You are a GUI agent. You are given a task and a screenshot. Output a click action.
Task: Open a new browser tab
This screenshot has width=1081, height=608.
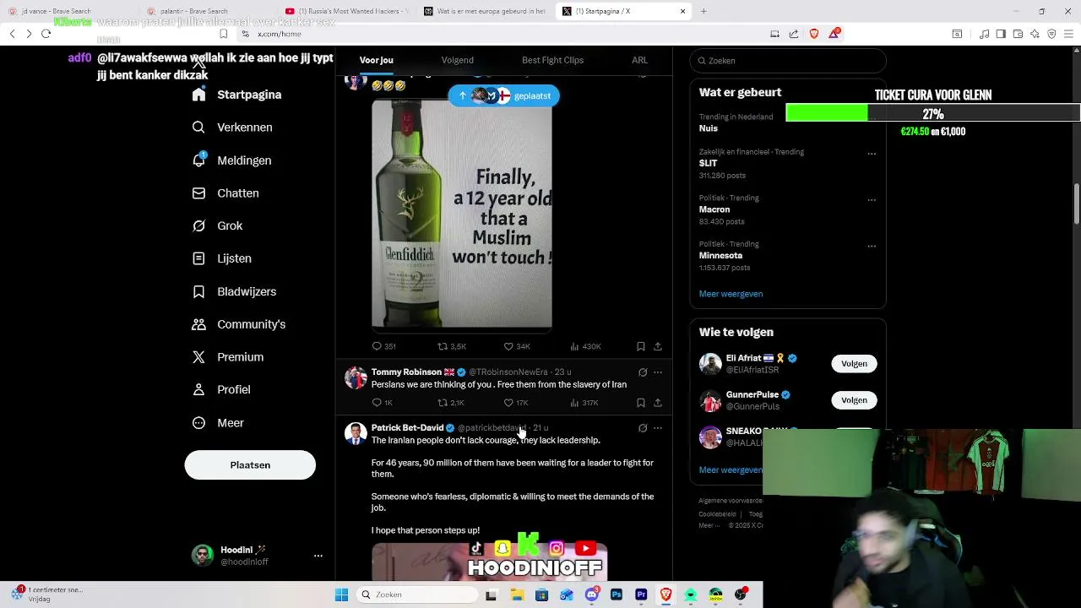703,11
